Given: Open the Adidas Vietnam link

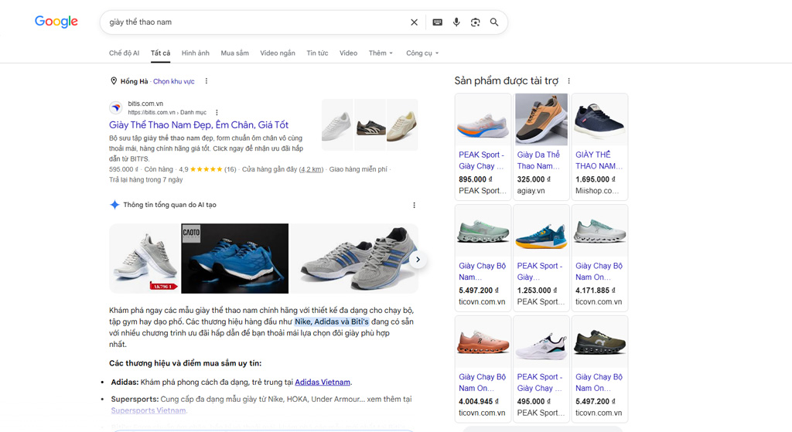Looking at the screenshot, I should coord(323,382).
